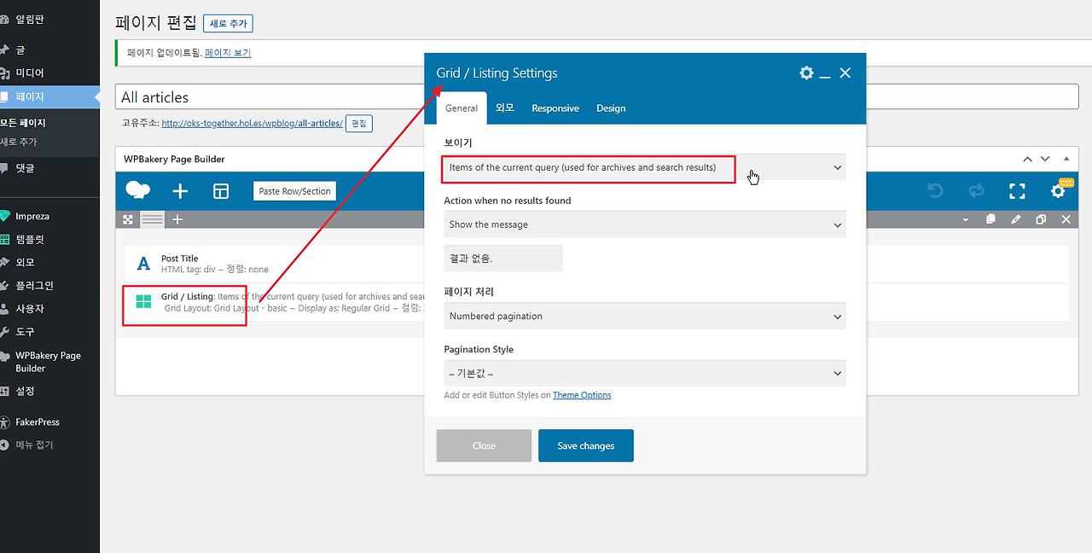Toggle fullscreen mode in page builder
The height and width of the screenshot is (553, 1092).
[x=1017, y=191]
